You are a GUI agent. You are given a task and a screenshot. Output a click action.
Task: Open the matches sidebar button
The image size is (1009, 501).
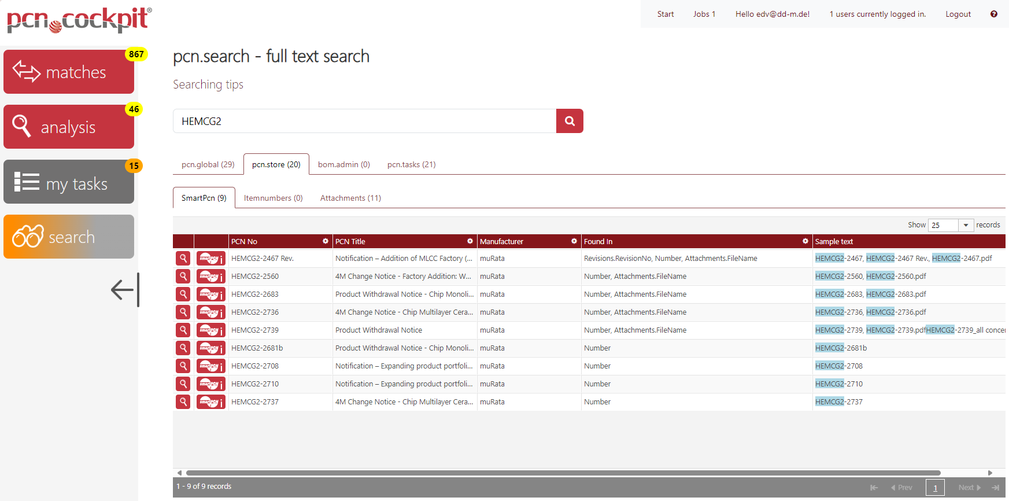69,72
